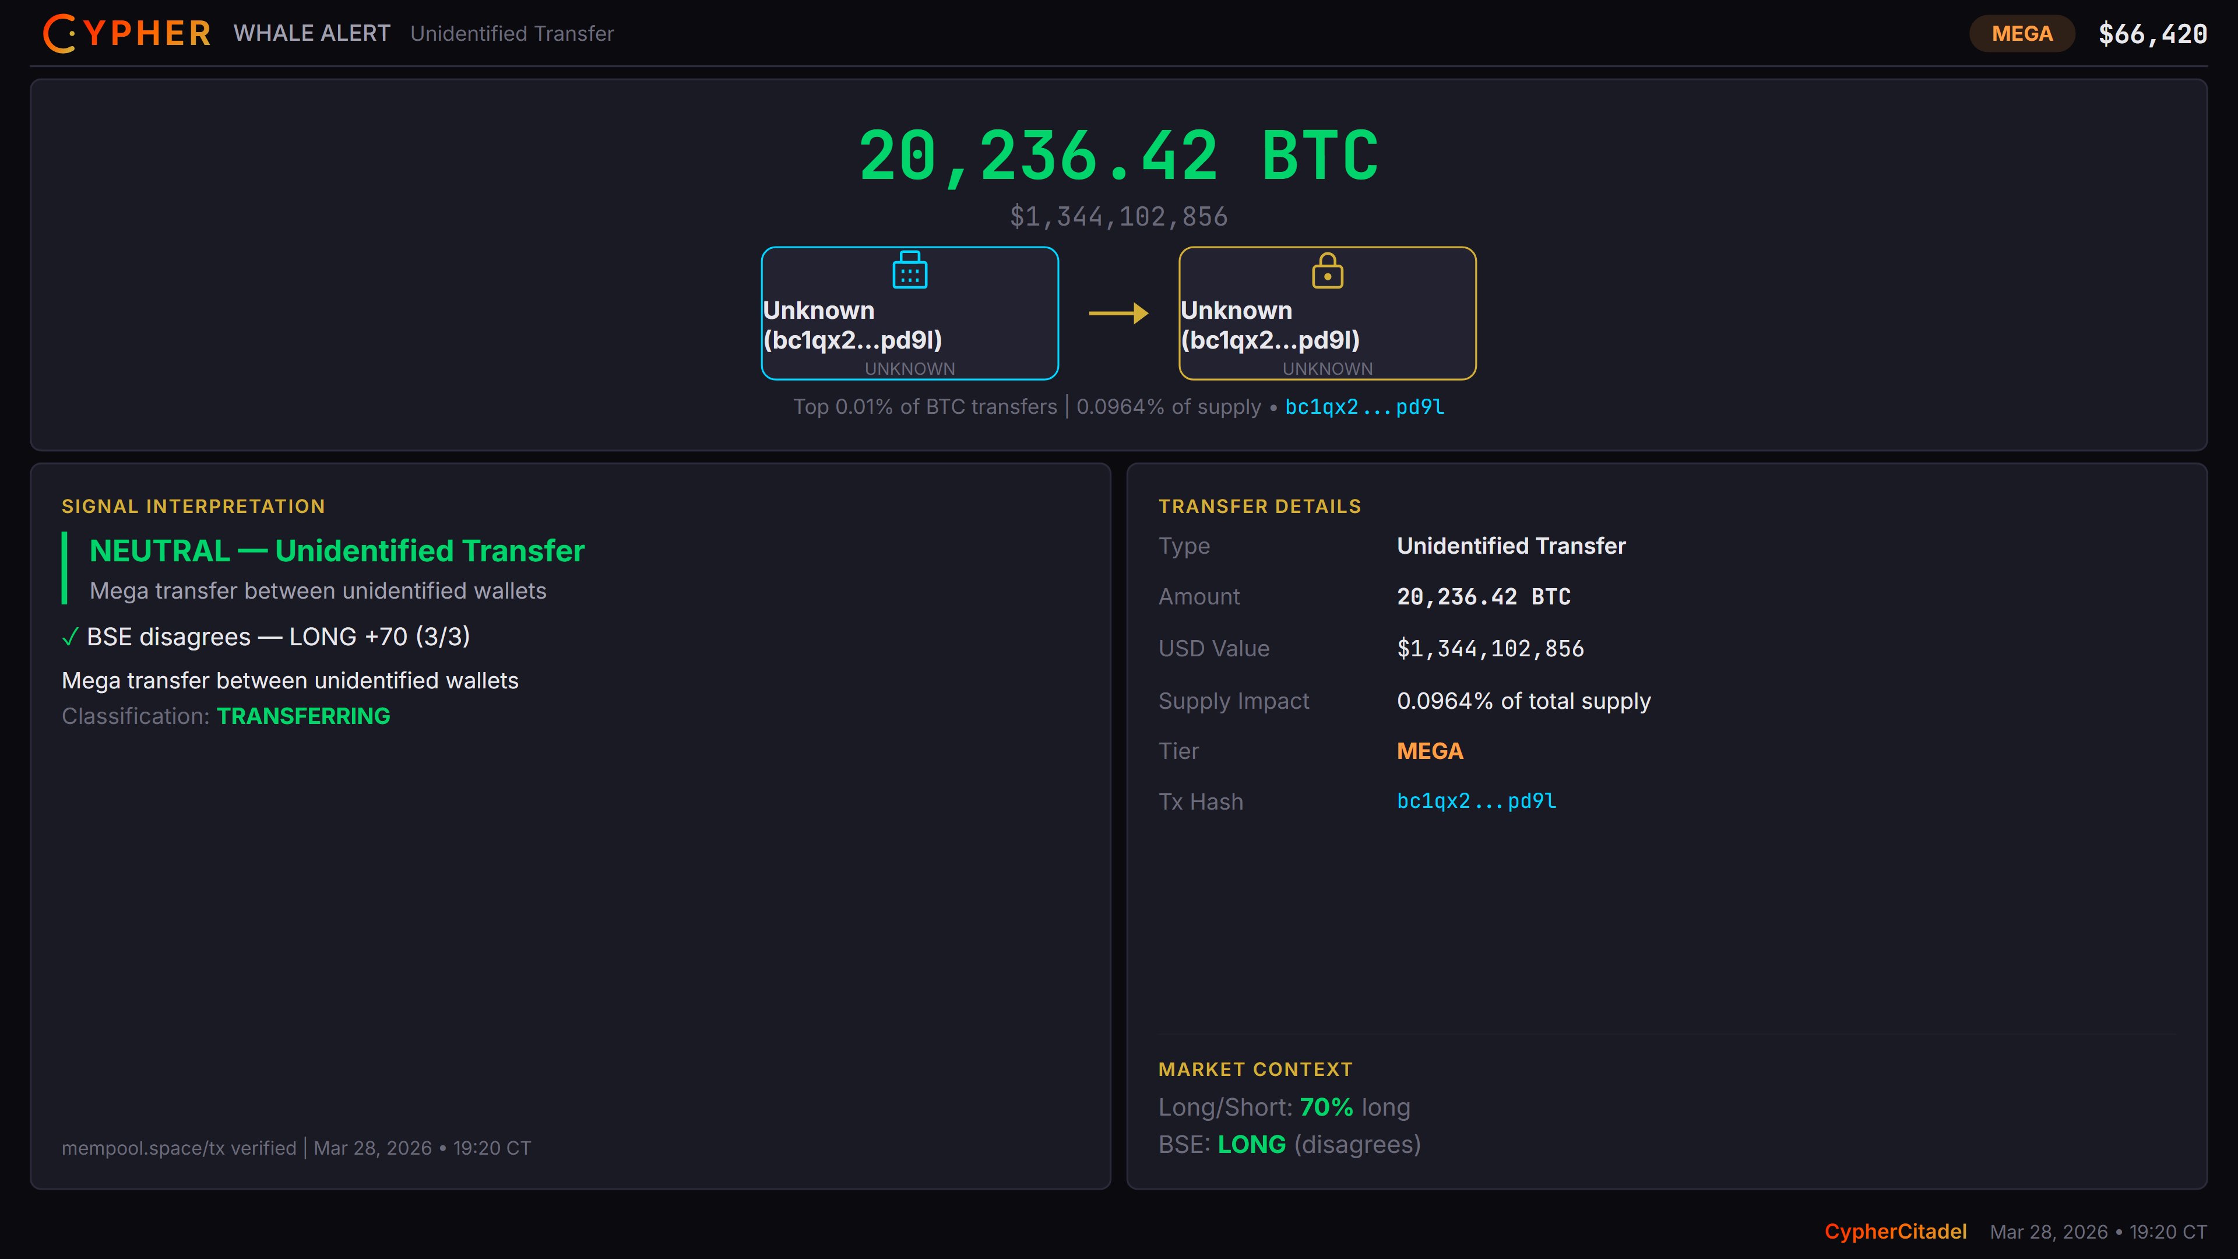Select the sender Unknown wallet card
Viewport: 2238px width, 1259px height.
pyautogui.click(x=910, y=314)
